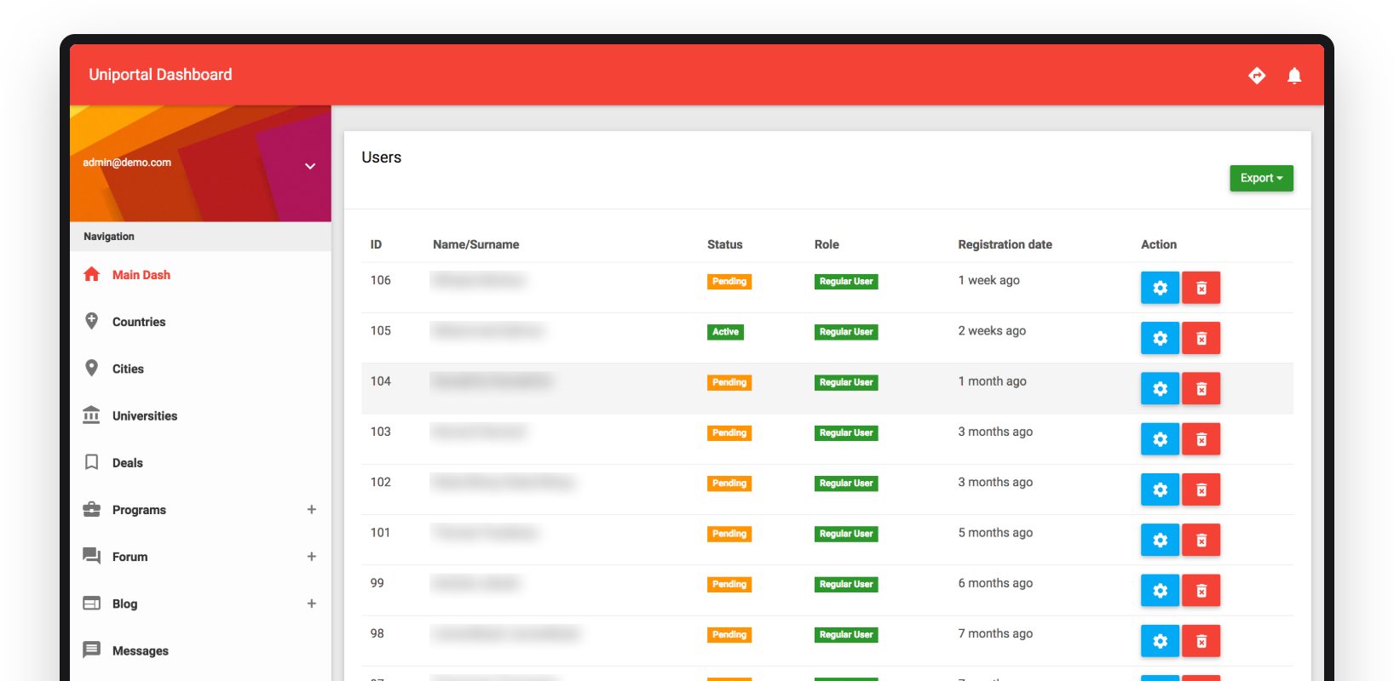This screenshot has height=681, width=1394.
Task: Click the '7 months ago' date for user 98
Action: [995, 633]
